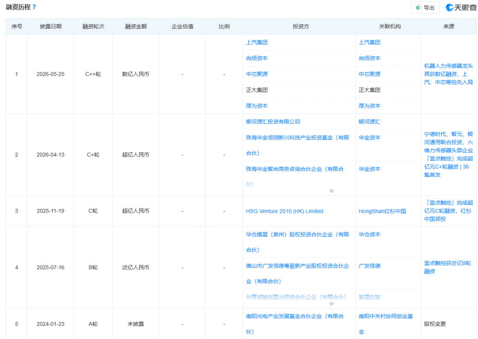Click the 投资方 column header
Viewport: 478px width, 339px height.
301,27
